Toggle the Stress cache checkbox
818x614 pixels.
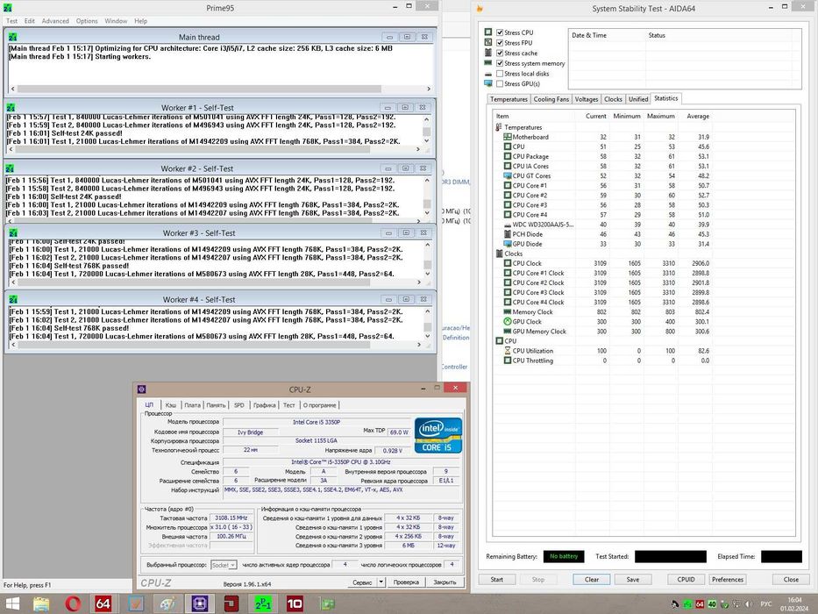pyautogui.click(x=500, y=54)
